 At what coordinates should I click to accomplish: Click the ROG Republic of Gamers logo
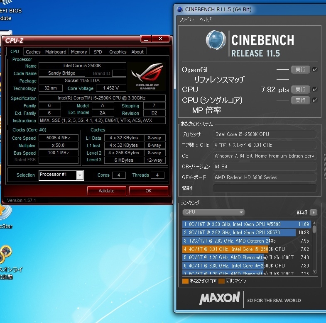[x=147, y=76]
